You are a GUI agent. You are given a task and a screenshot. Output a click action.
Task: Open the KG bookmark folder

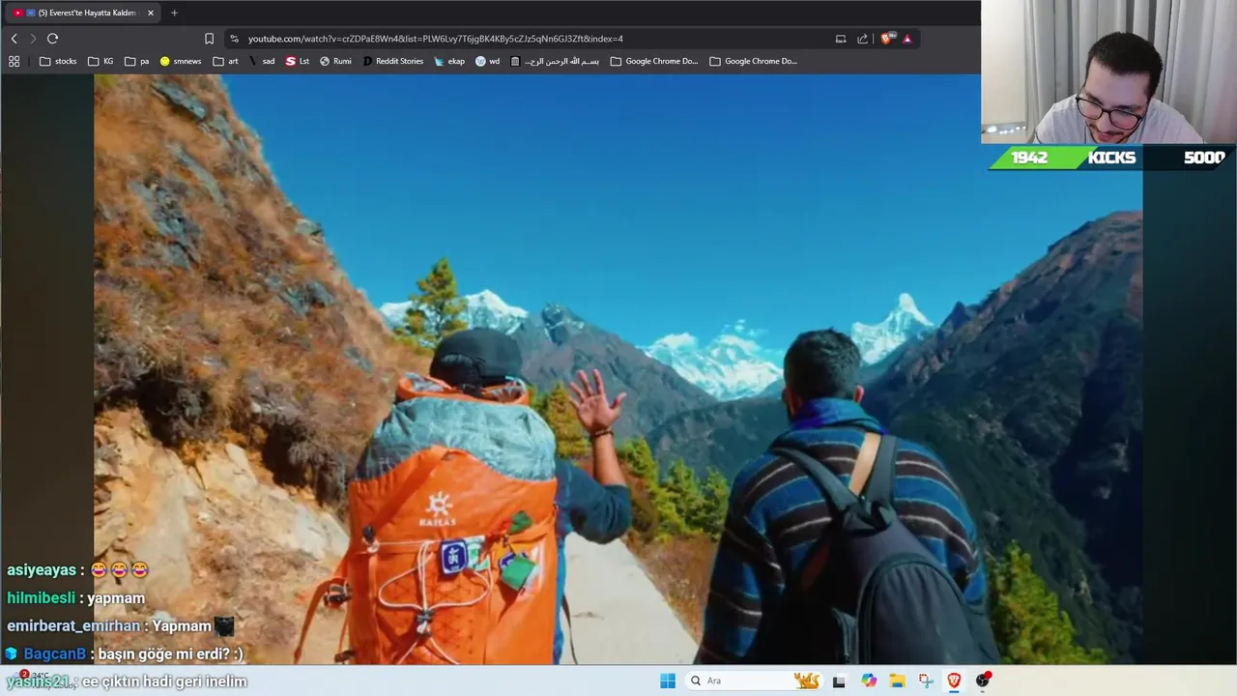click(x=101, y=61)
